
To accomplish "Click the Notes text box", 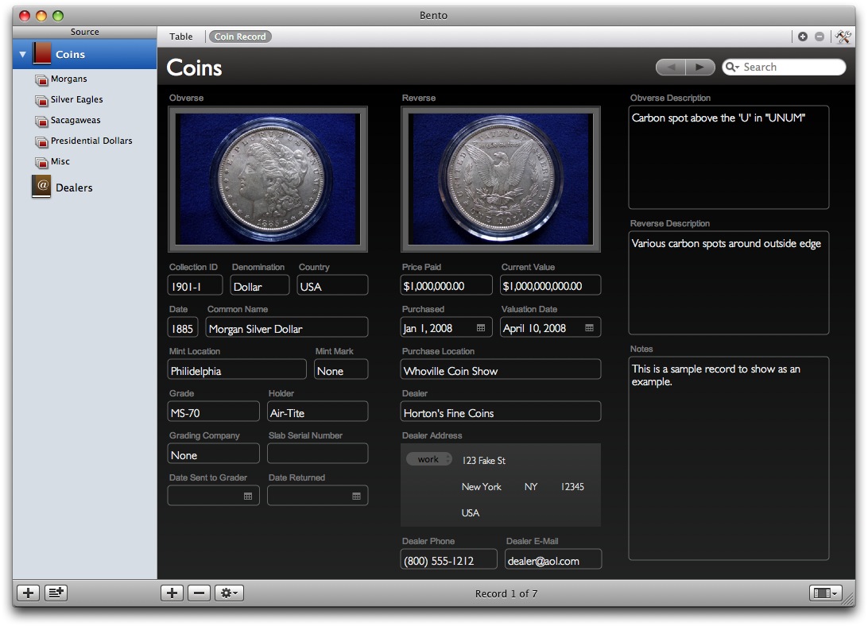I will 728,458.
